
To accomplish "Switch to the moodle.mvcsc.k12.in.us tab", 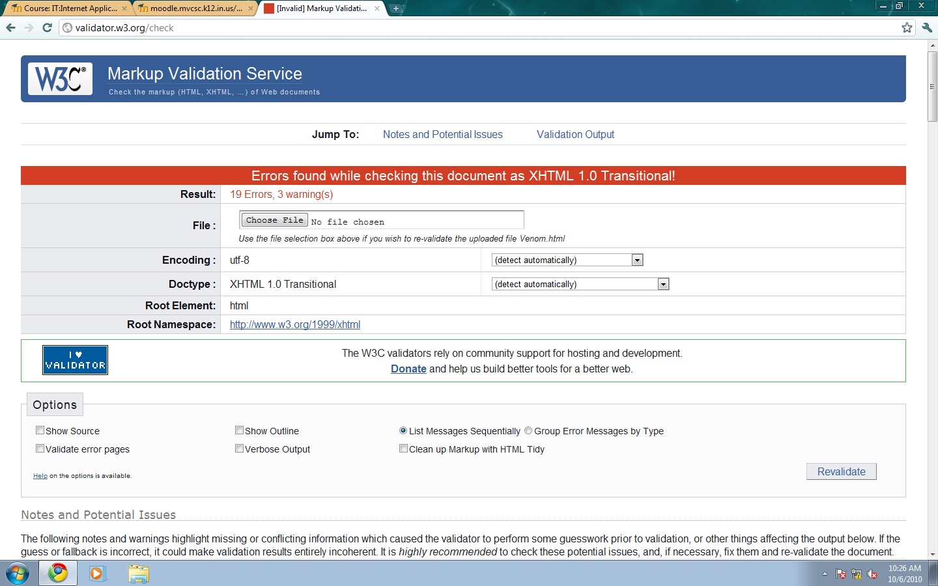I will [x=195, y=8].
